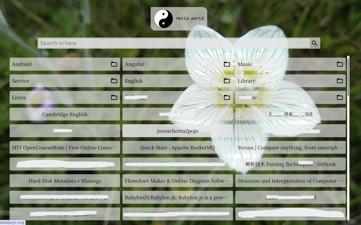Open the English folder icon
This screenshot has height=225, width=361.
click(227, 81)
